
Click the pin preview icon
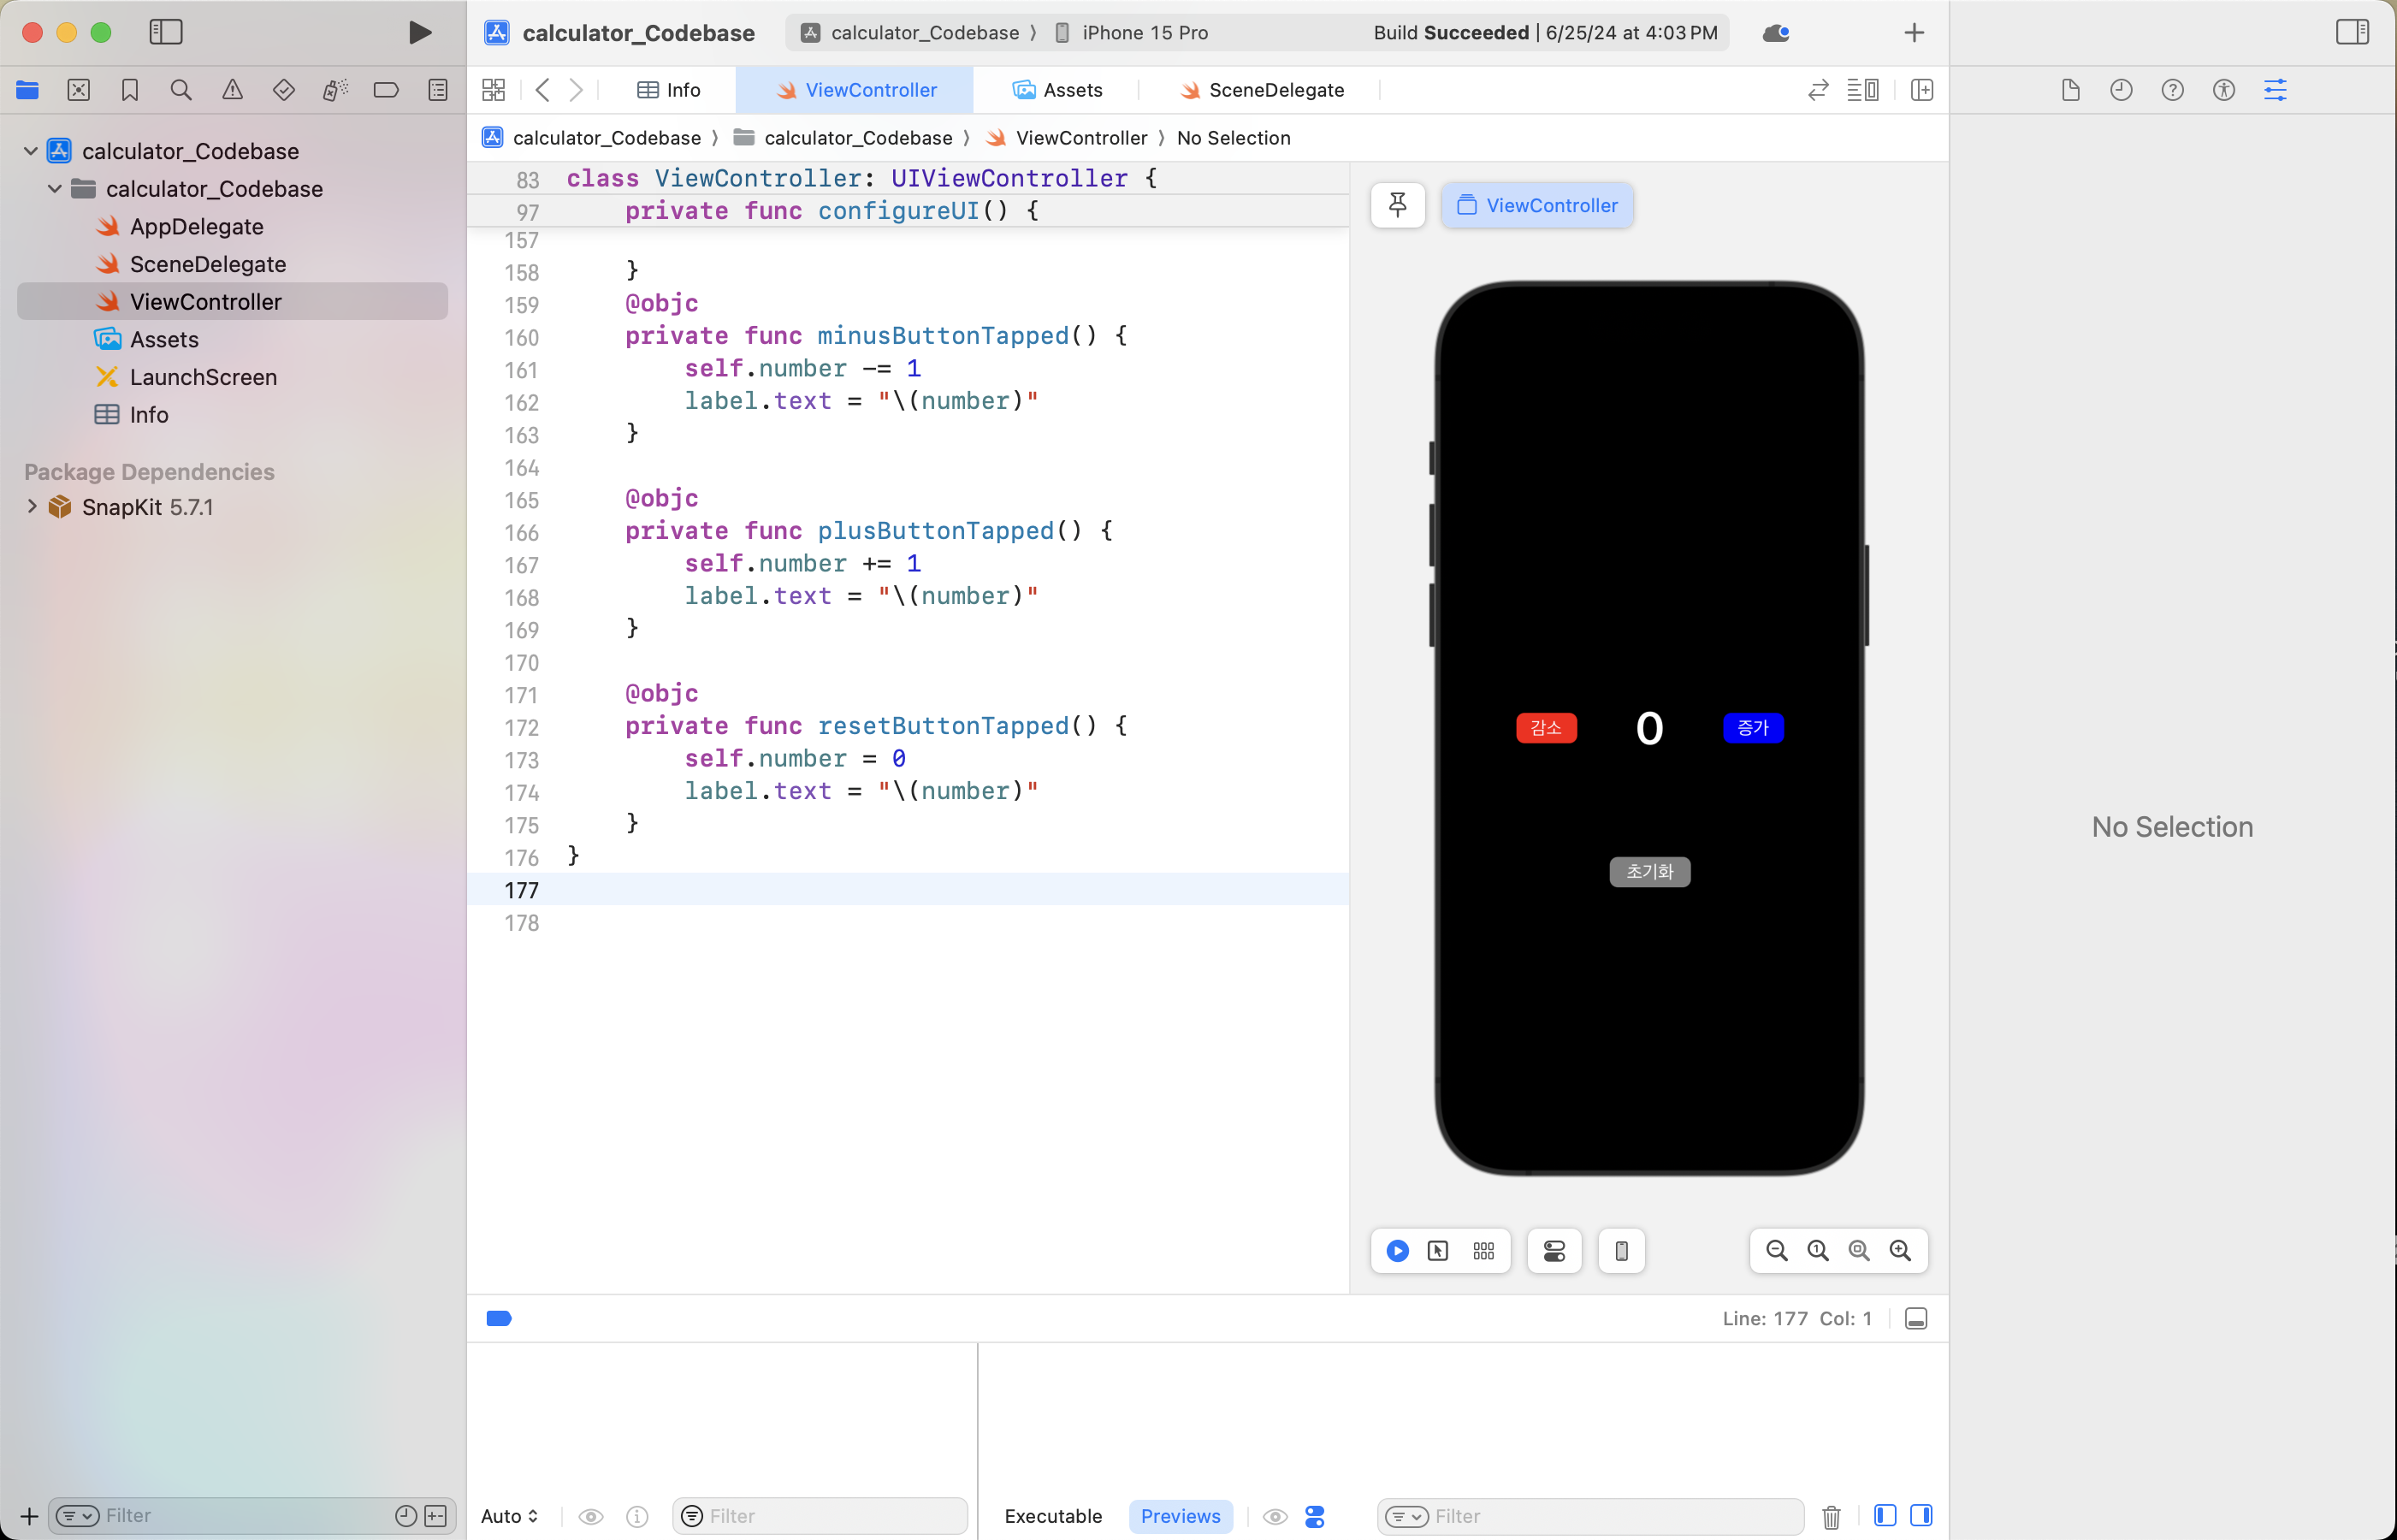(x=1398, y=205)
